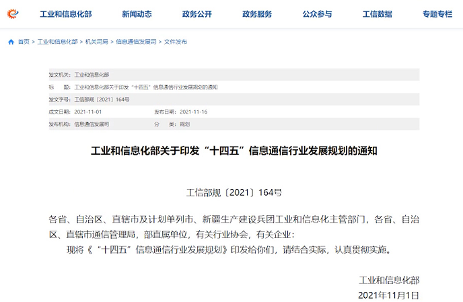Open the 专题专栏 menu
The height and width of the screenshot is (302, 463).
437,14
